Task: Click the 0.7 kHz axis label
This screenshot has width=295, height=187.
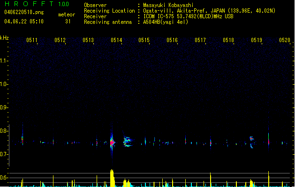Action: point(4,154)
